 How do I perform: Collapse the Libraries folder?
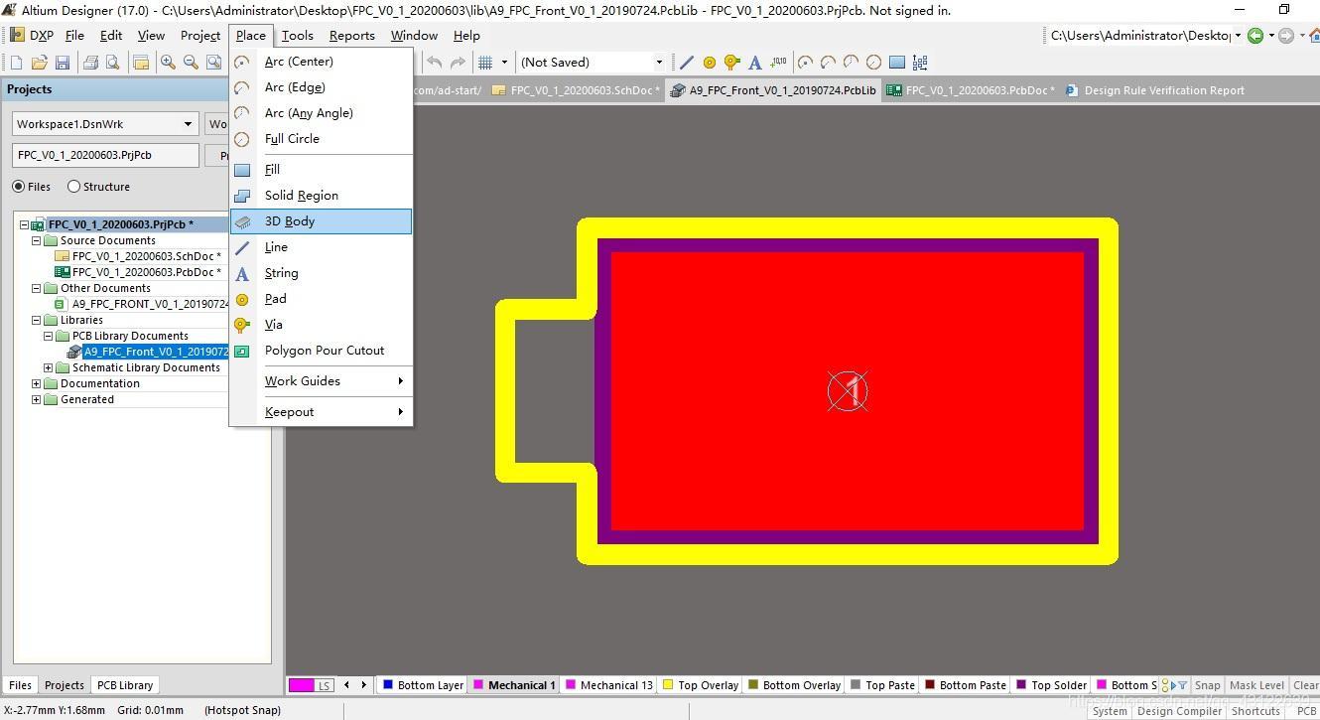point(37,320)
